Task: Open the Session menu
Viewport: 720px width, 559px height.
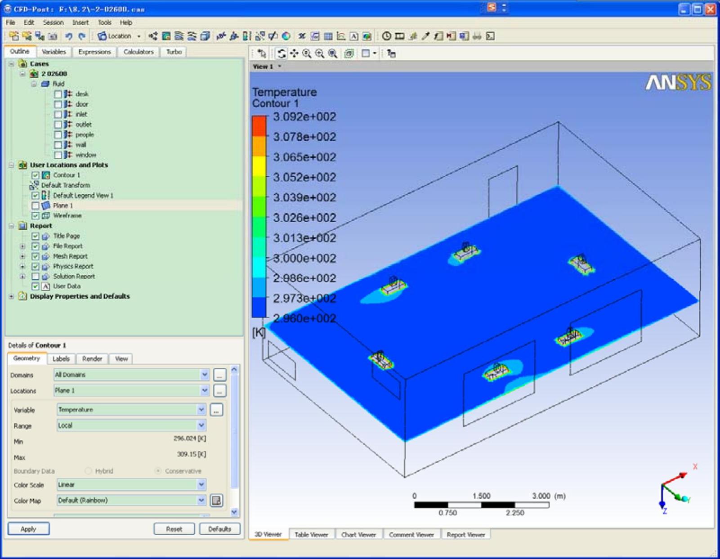Action: coord(53,22)
